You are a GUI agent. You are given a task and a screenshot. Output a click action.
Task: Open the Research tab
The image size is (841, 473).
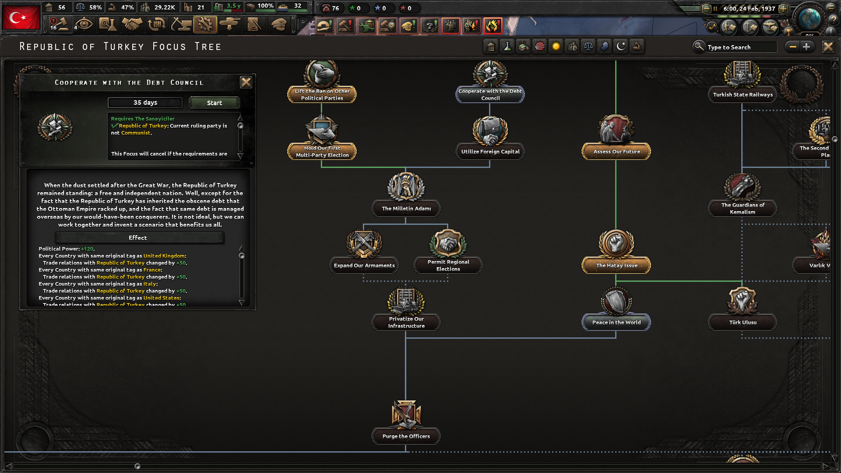click(x=107, y=25)
